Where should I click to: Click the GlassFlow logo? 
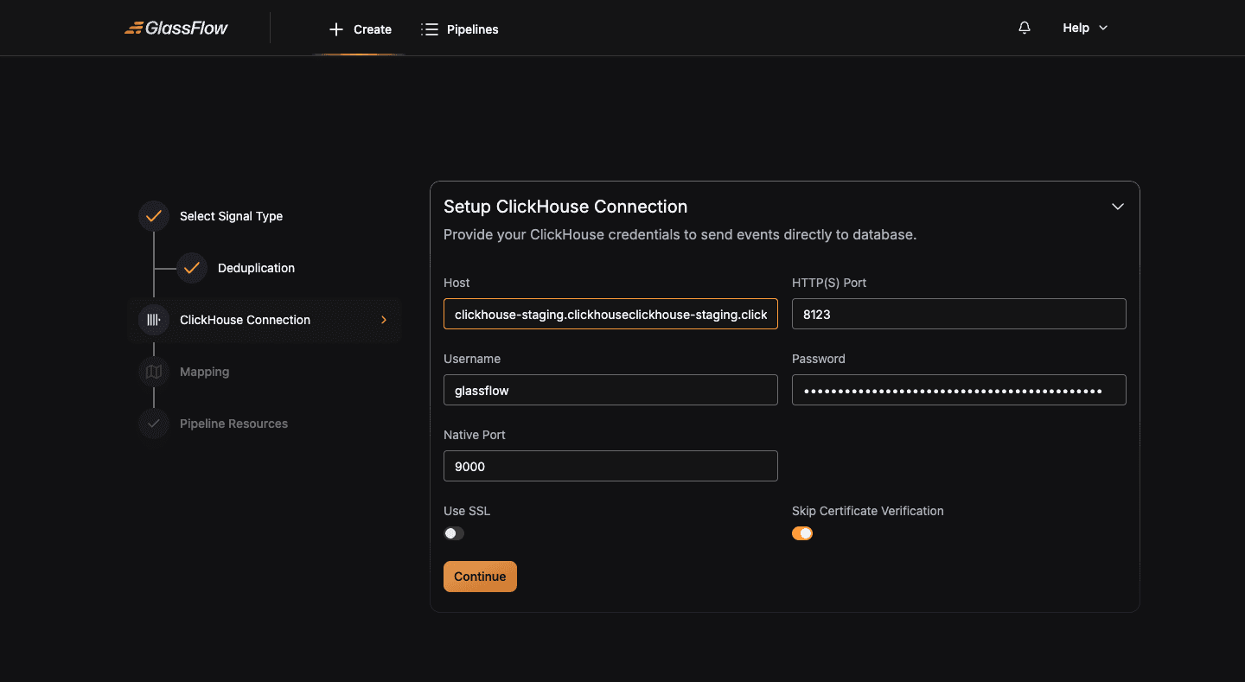(x=176, y=29)
